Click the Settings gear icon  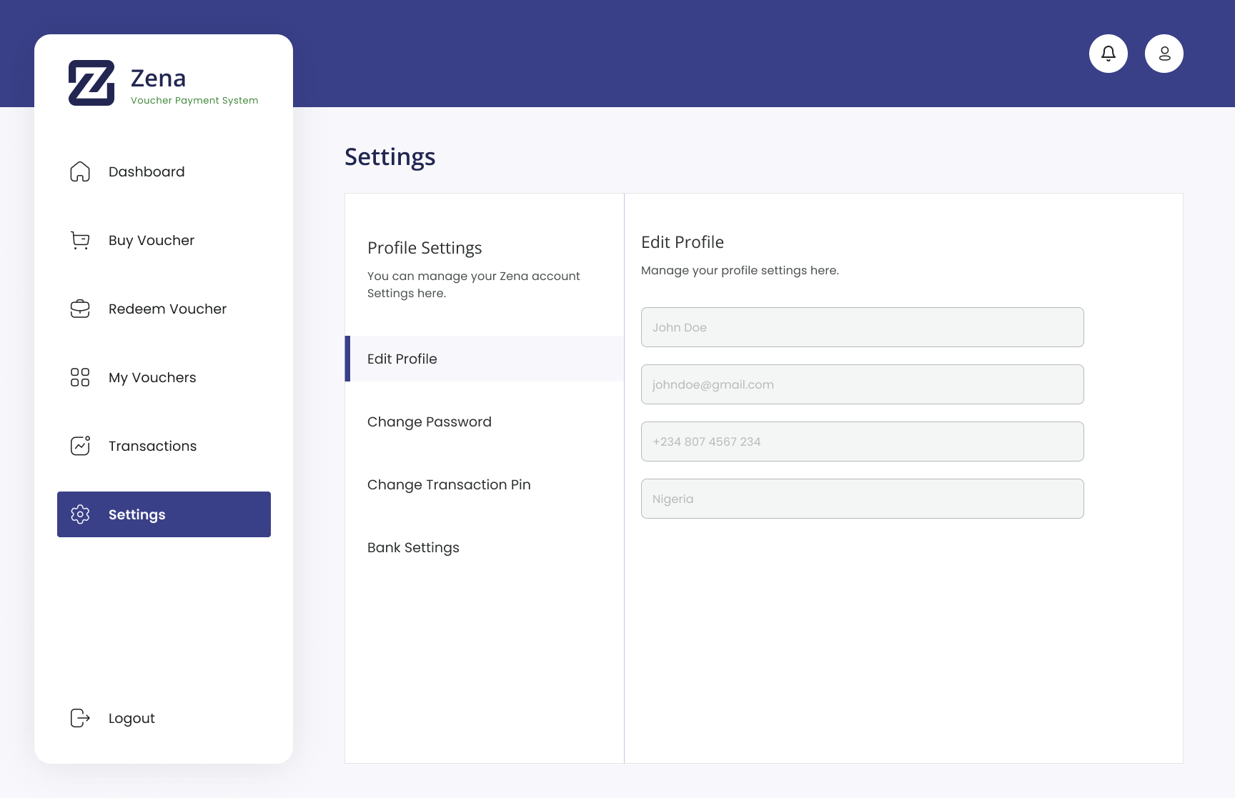coord(80,514)
